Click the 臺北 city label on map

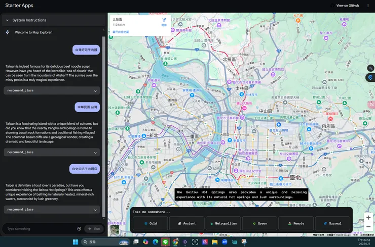(x=295, y=178)
